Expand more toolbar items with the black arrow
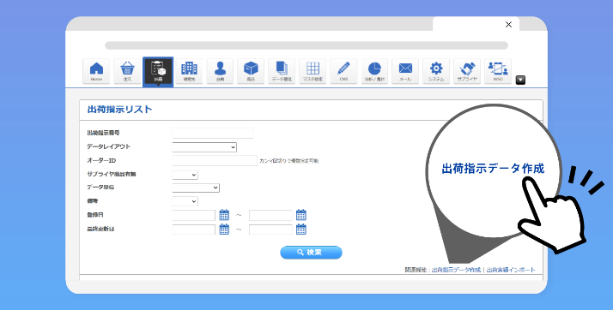Image resolution: width=613 pixels, height=310 pixels. point(520,80)
